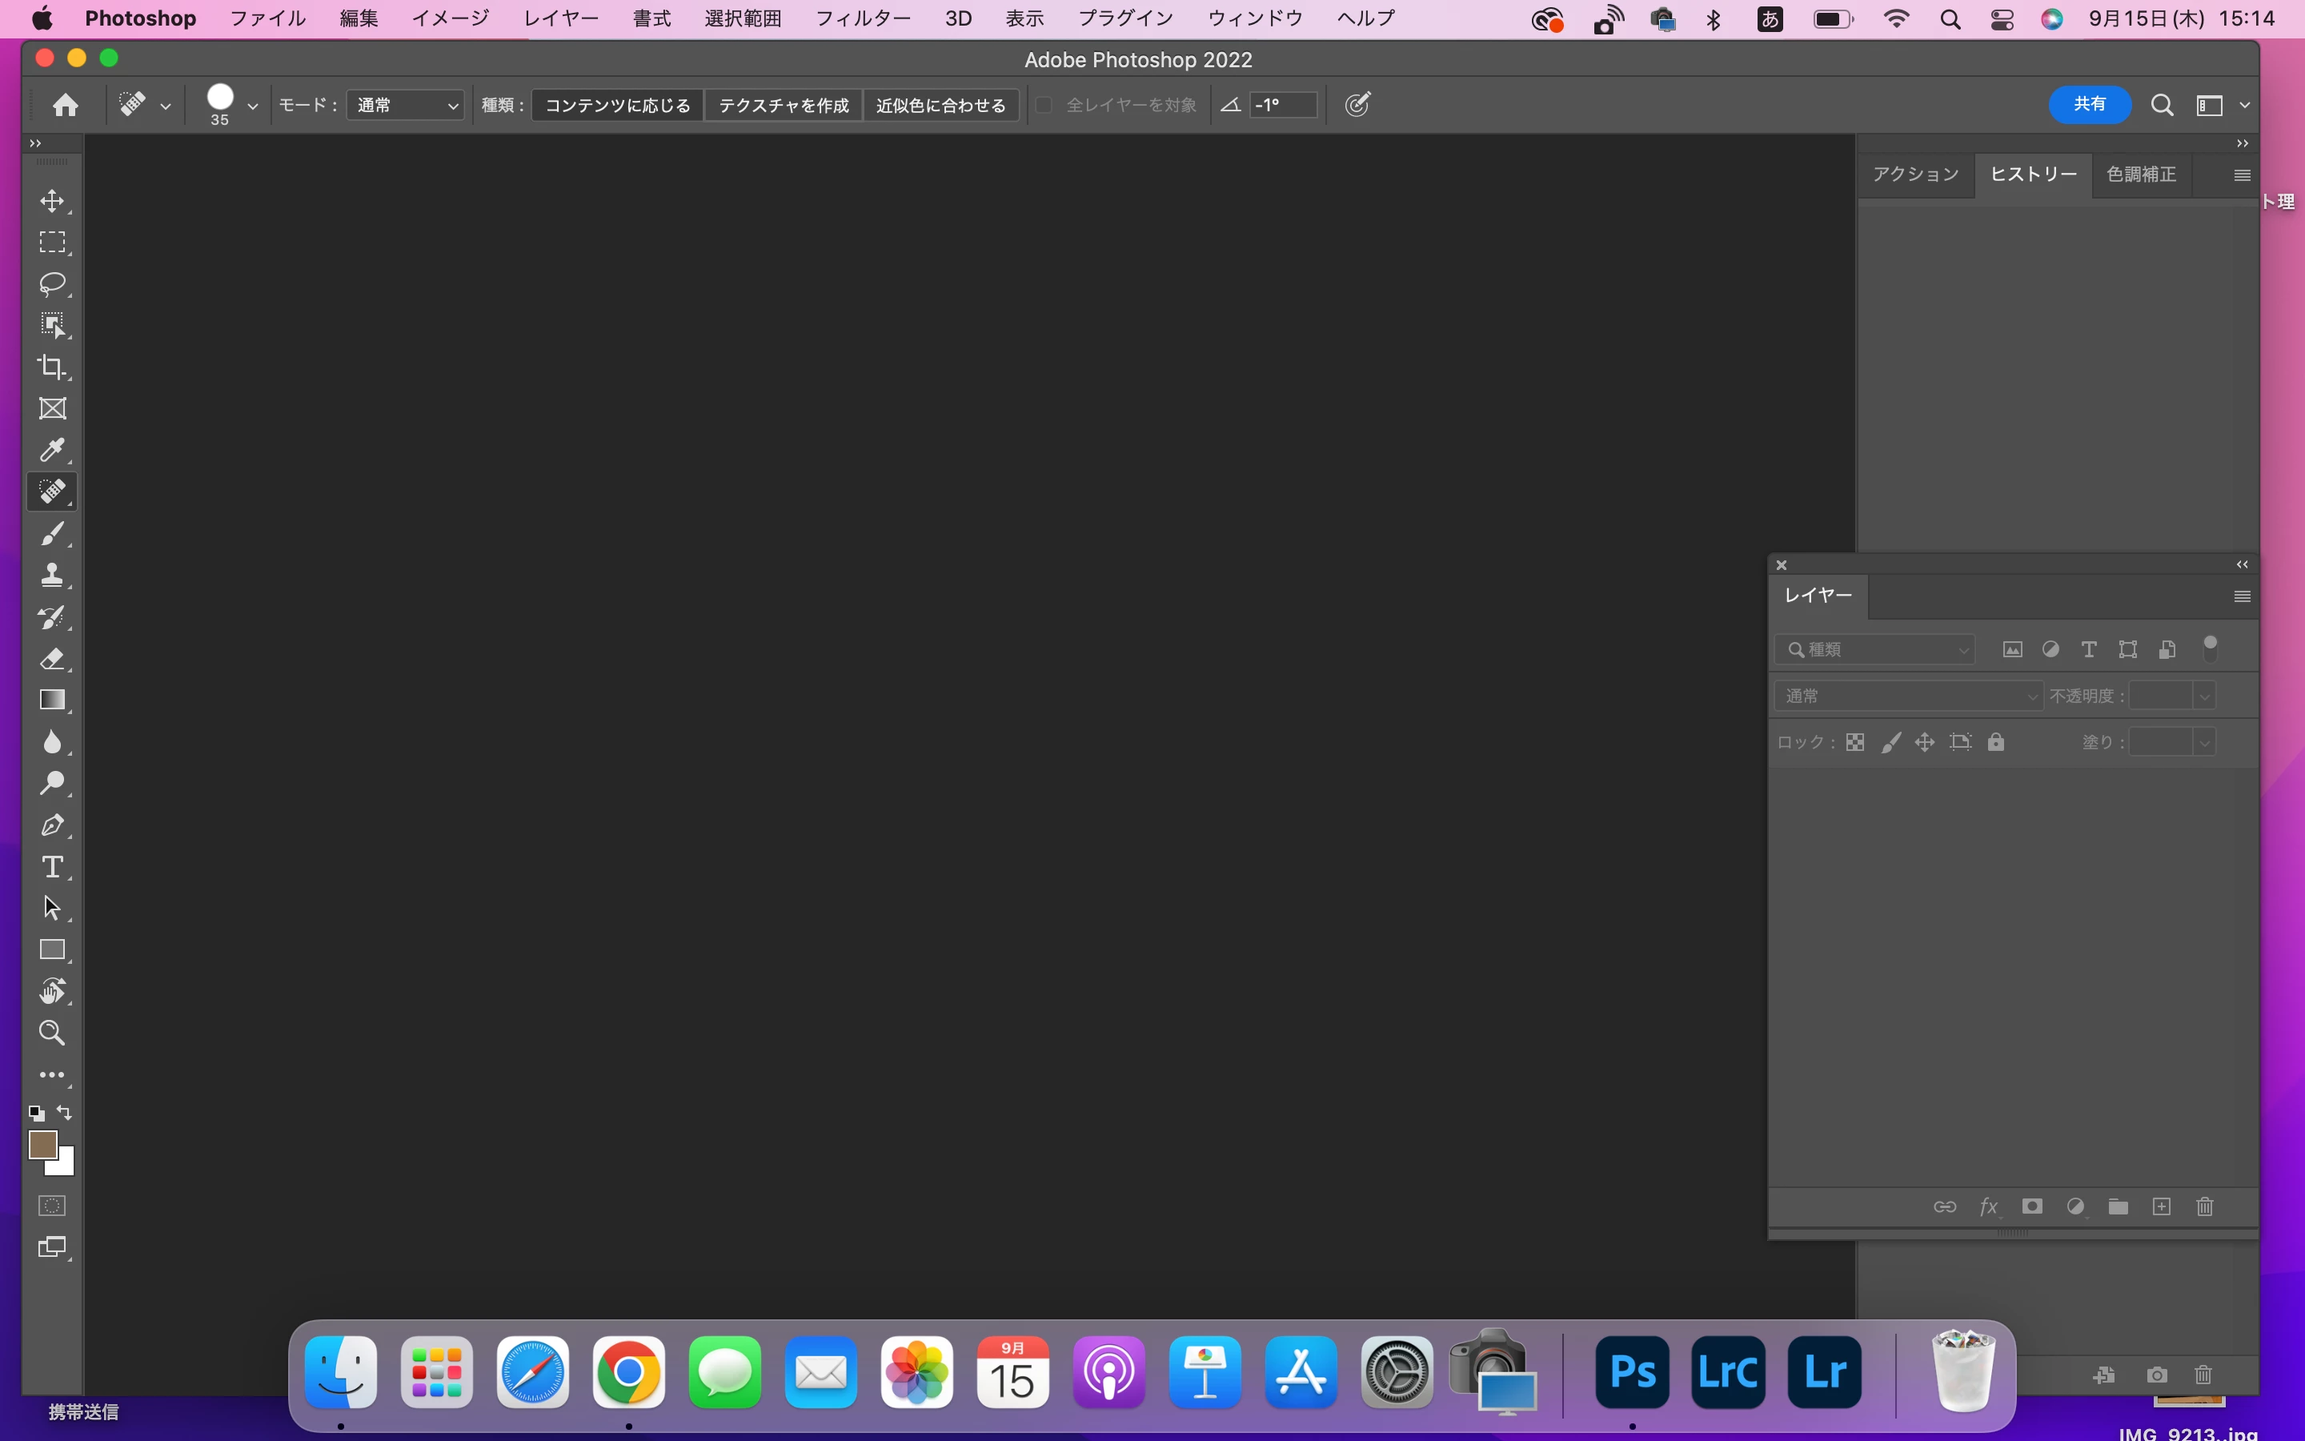Switch to the アクション tab
The height and width of the screenshot is (1441, 2305).
1915,175
